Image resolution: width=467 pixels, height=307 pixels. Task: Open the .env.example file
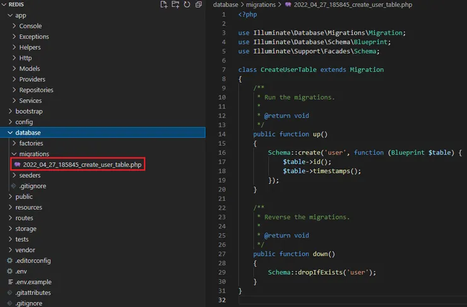pyautogui.click(x=33, y=282)
